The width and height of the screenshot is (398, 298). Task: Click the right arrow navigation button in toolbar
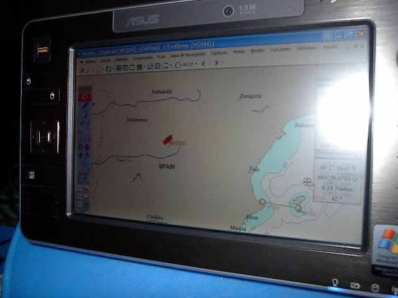(216, 63)
